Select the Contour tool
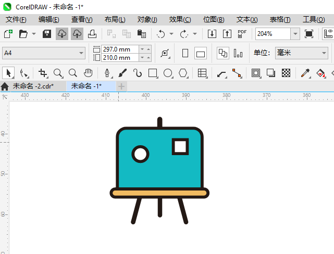The image size is (334, 254). click(x=256, y=73)
